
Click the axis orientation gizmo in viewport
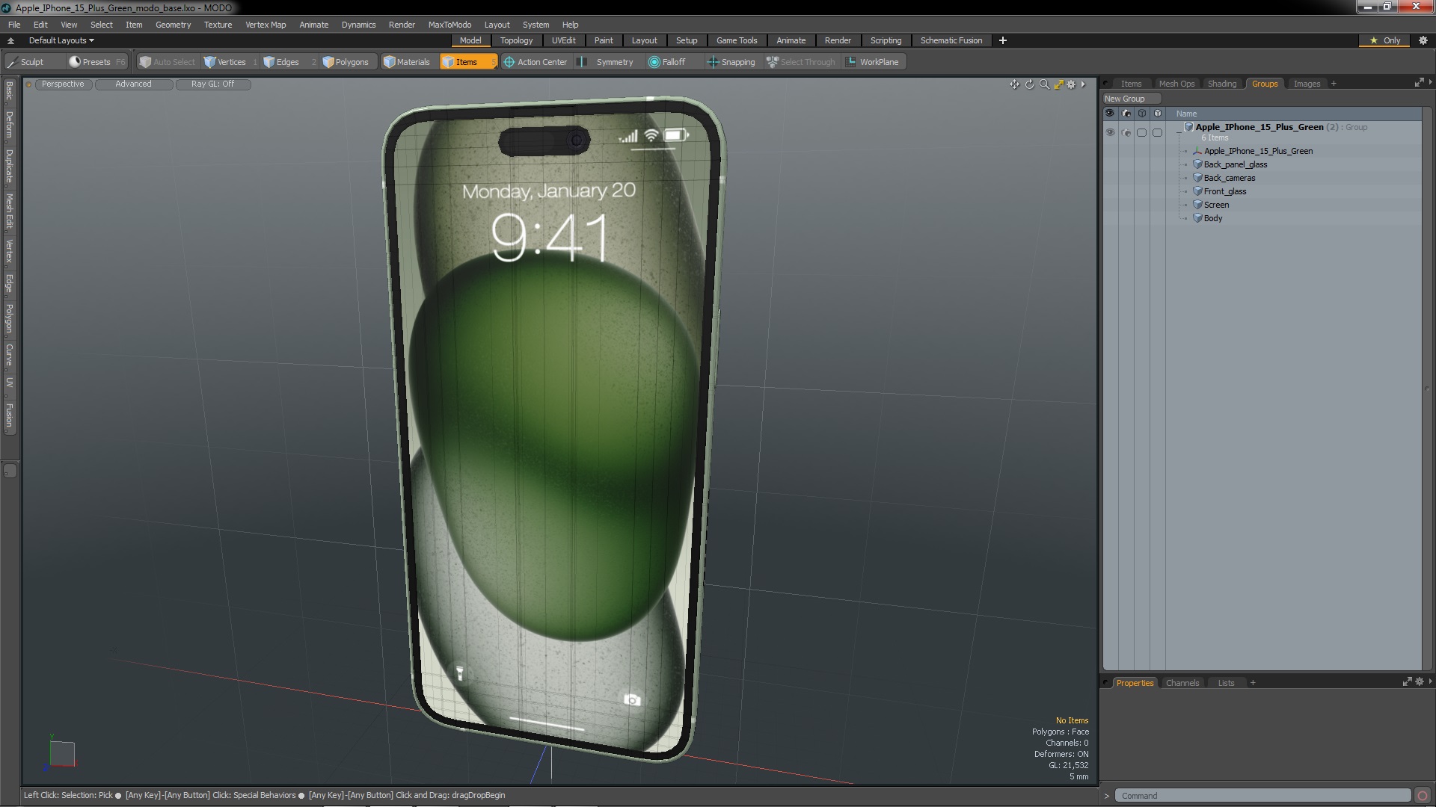pos(61,752)
